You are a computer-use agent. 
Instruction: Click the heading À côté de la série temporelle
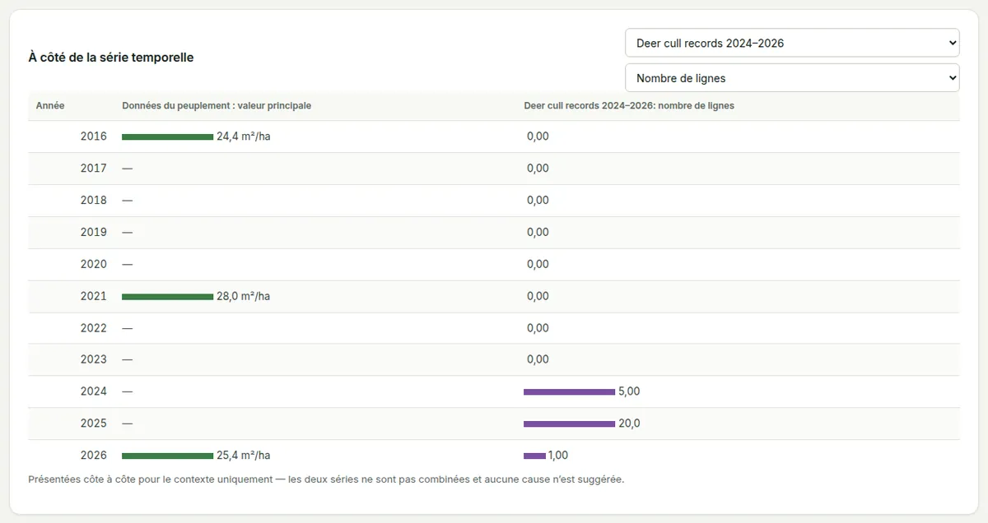(111, 58)
